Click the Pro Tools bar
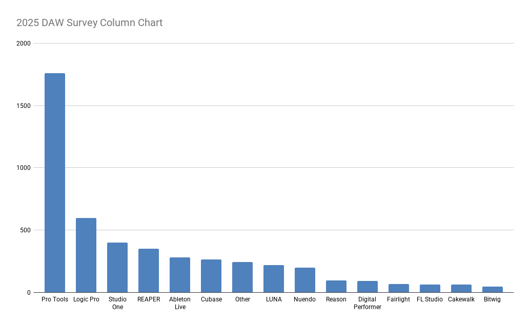Screen dimensions: 530x327 (55, 183)
